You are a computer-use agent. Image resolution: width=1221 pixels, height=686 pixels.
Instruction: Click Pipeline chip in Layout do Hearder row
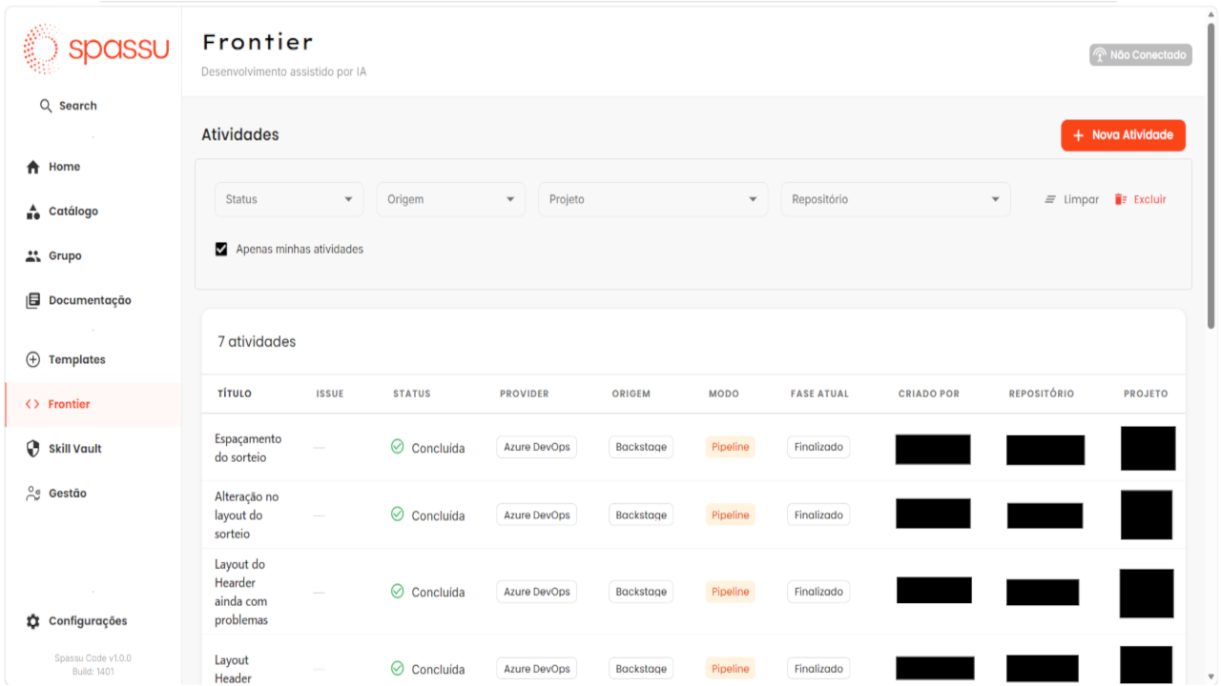[x=731, y=592]
